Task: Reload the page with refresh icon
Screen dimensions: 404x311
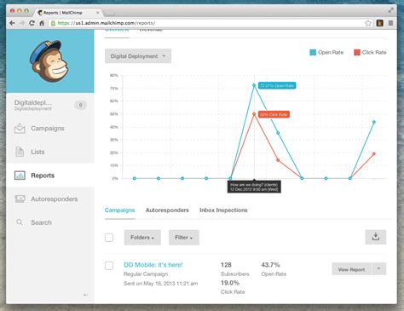Action: pos(32,23)
